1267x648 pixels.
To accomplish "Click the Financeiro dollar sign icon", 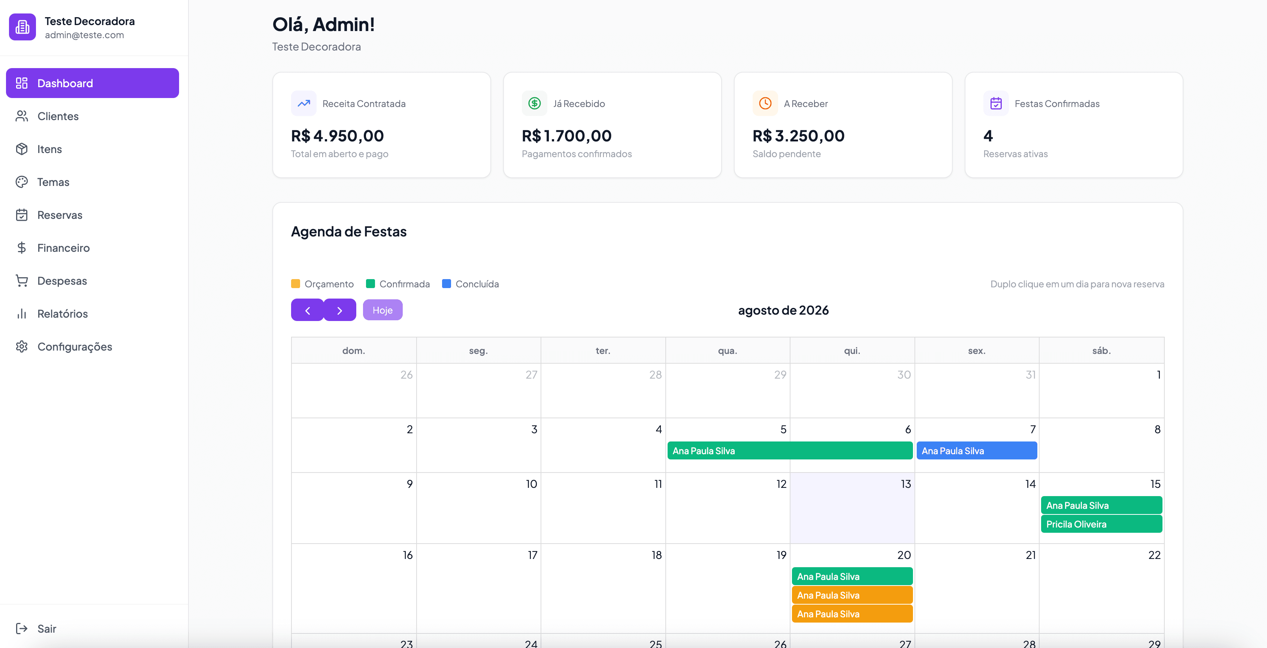I will pos(22,248).
